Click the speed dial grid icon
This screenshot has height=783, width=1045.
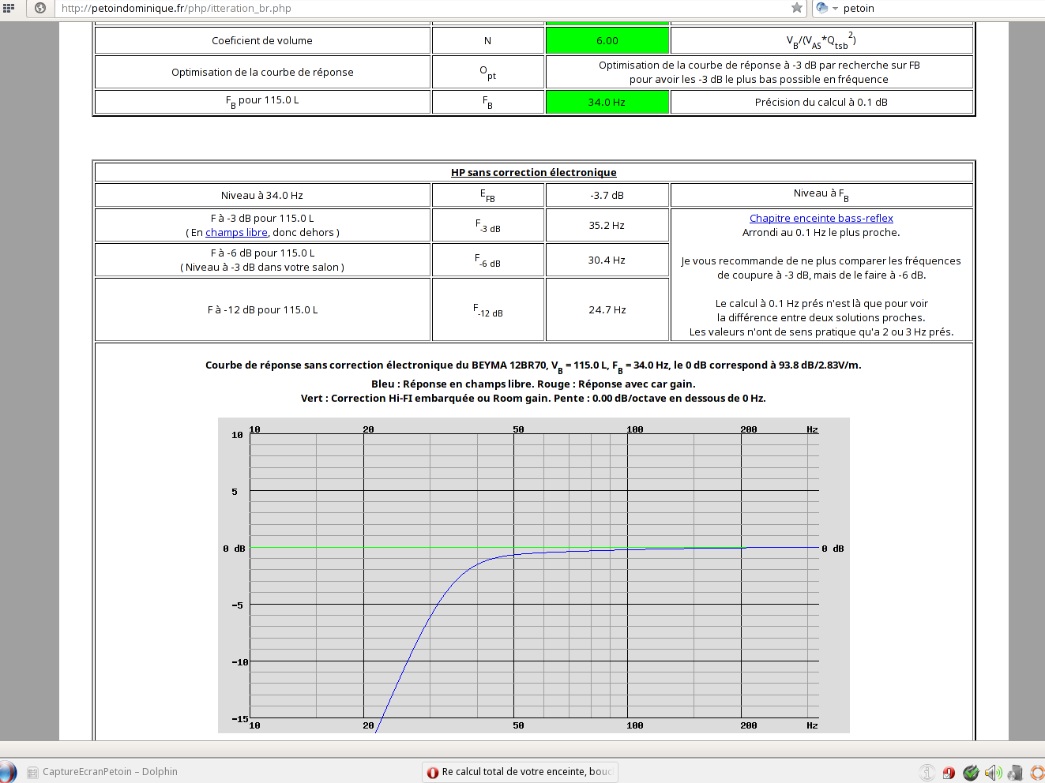[9, 8]
